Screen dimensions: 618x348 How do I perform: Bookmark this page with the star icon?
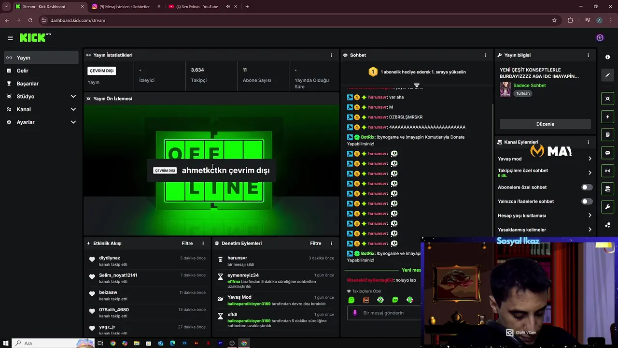pyautogui.click(x=554, y=20)
